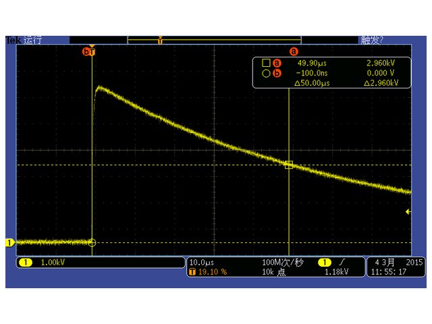Click the 19.10 % trigger position value

(213, 272)
